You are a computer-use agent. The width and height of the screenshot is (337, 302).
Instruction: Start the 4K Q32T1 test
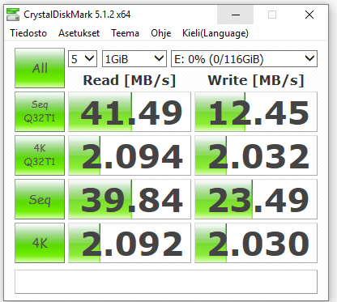pyautogui.click(x=40, y=155)
